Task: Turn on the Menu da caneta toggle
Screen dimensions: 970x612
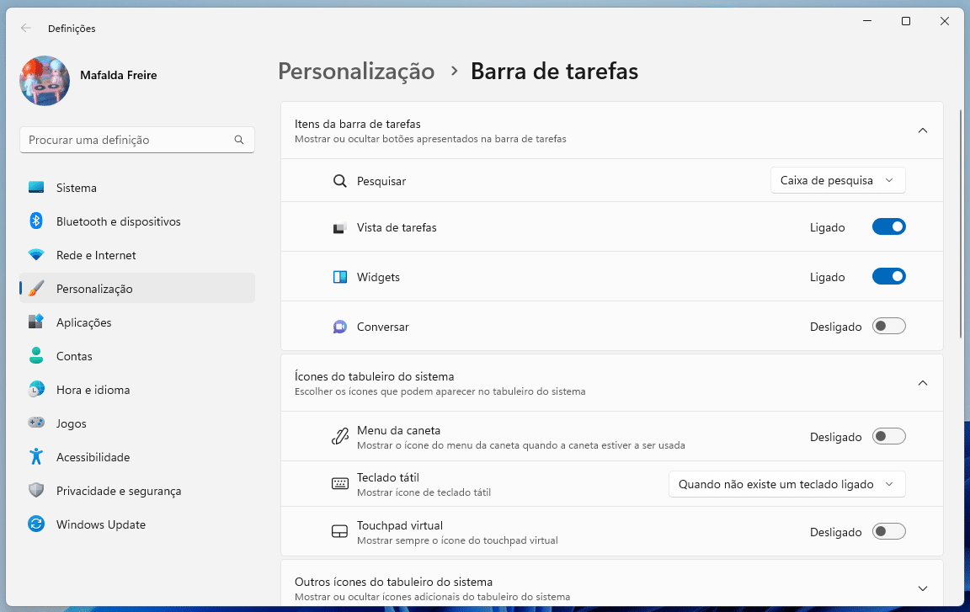Action: click(x=888, y=437)
